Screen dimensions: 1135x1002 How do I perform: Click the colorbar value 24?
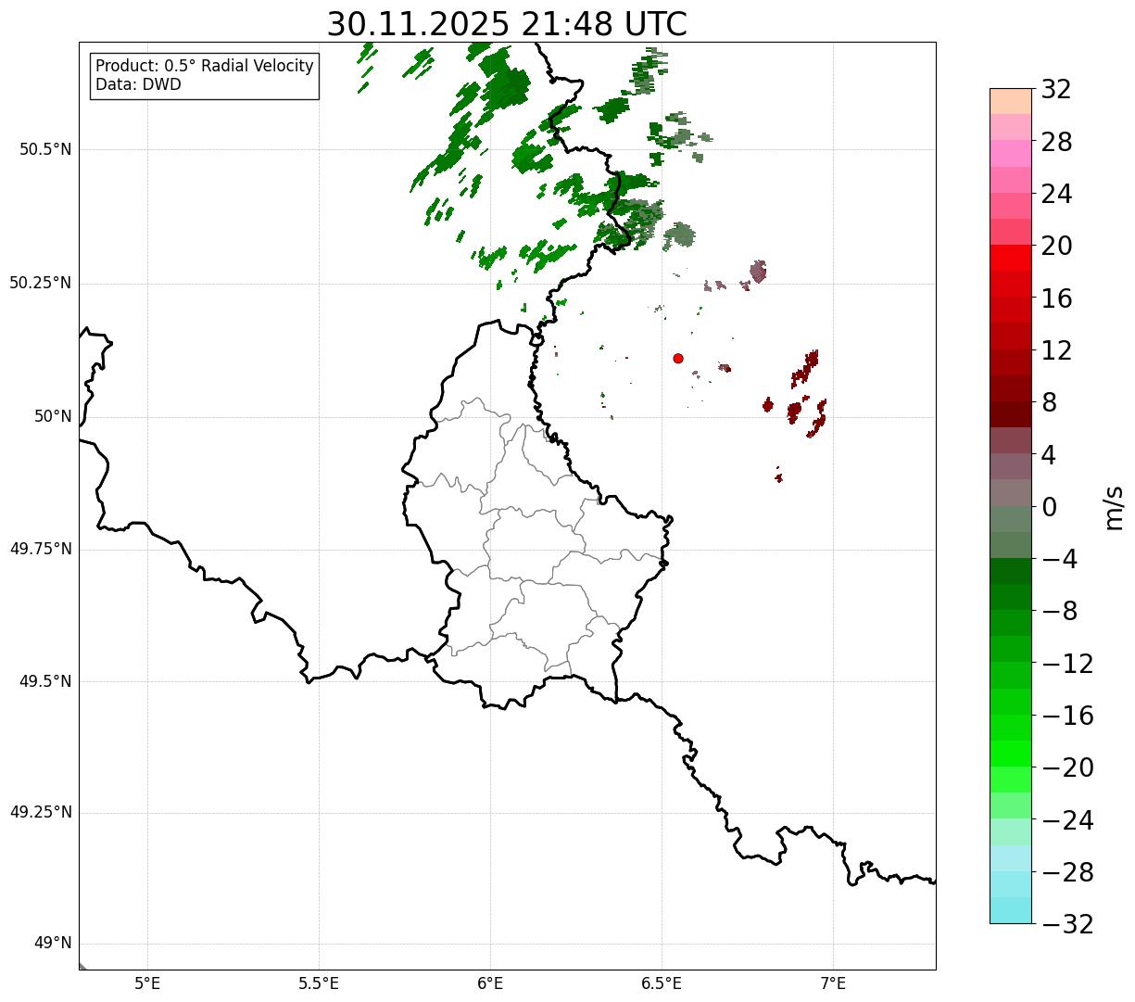(1056, 194)
